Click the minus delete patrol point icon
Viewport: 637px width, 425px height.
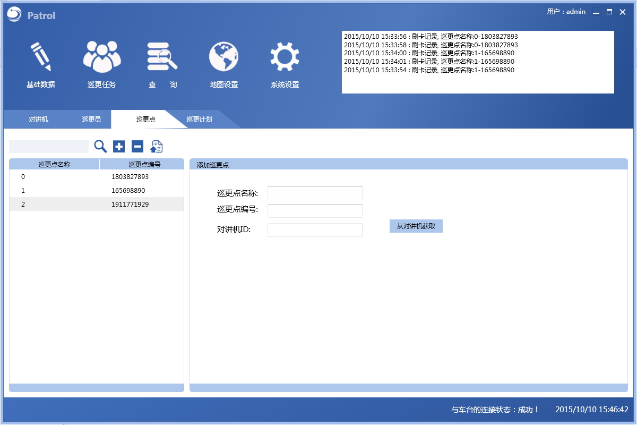(137, 146)
